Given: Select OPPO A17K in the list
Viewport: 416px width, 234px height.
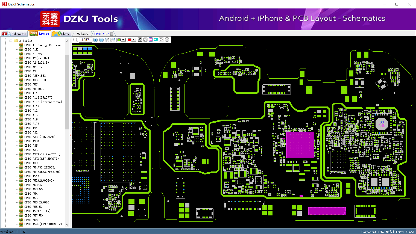Looking at the screenshot, I should [x=32, y=124].
